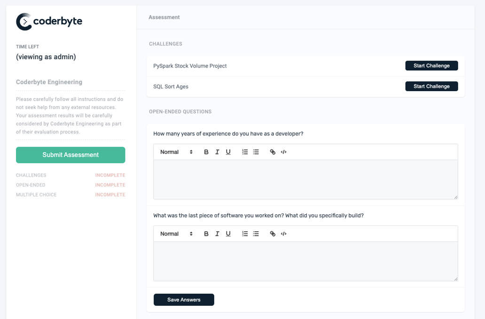Toggle bold in the first question editor

(x=206, y=152)
